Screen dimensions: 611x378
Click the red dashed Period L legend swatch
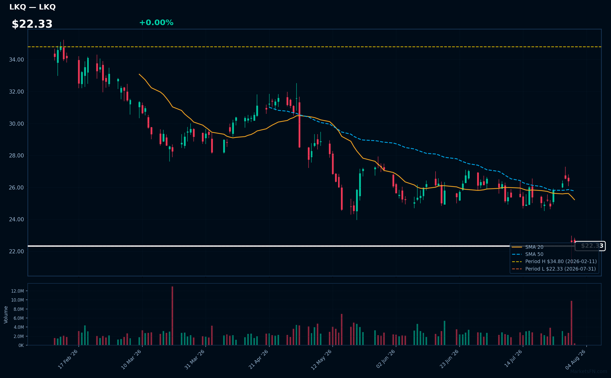tap(517, 269)
